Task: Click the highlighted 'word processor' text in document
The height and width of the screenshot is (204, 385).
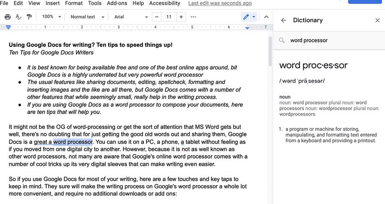Action: coord(73,142)
